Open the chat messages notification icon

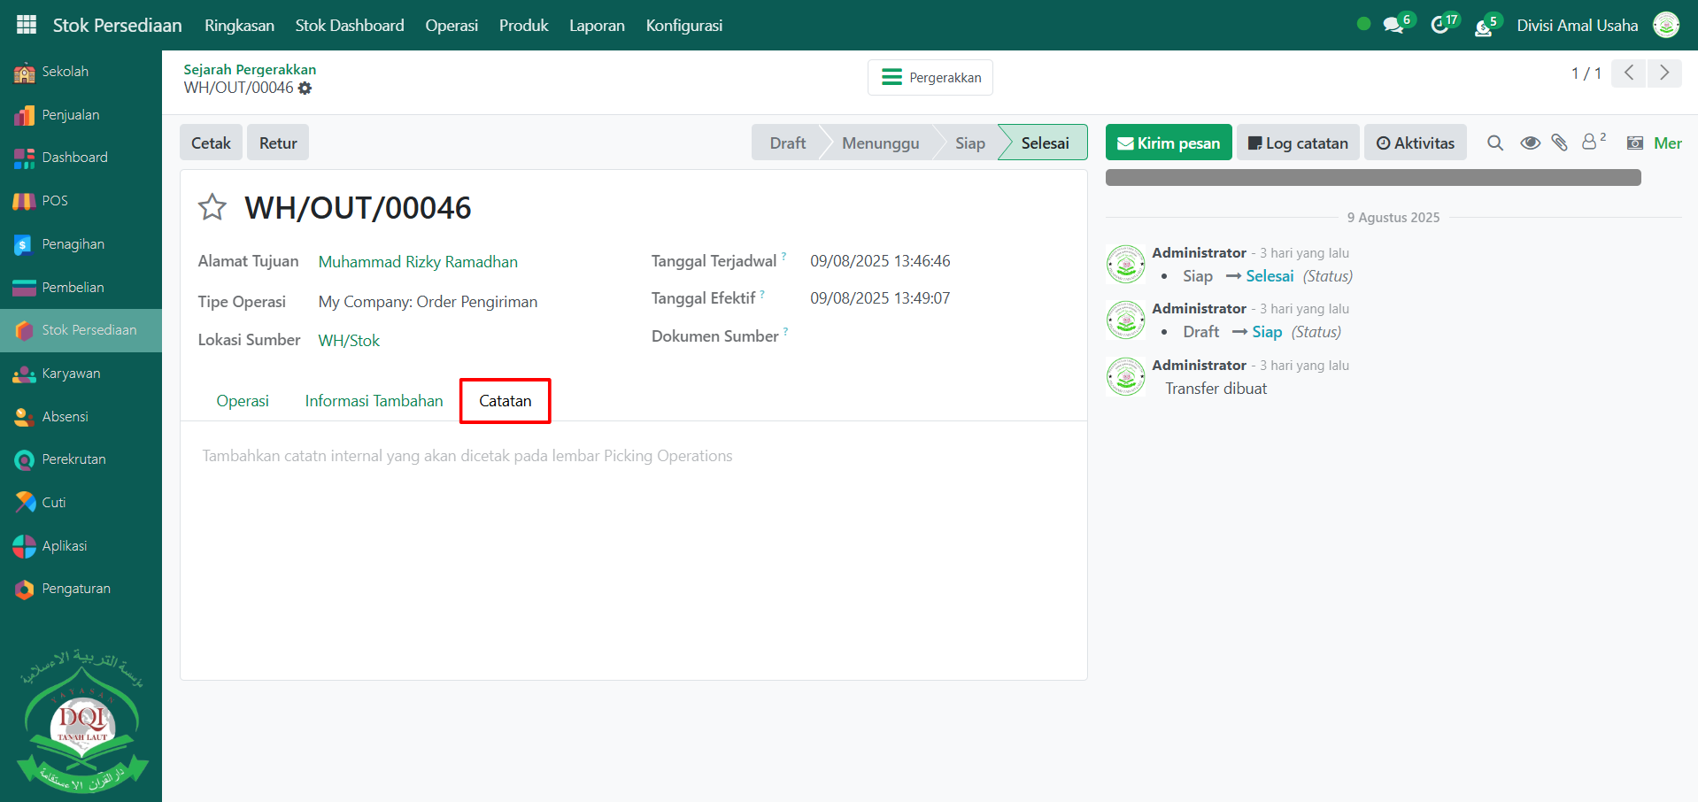click(1393, 25)
